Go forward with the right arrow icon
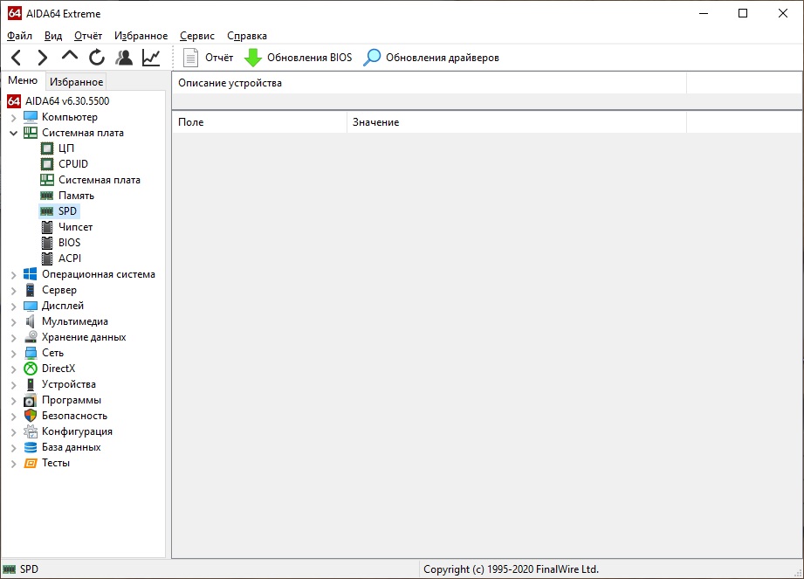Screen dimensions: 804x579 coord(43,58)
